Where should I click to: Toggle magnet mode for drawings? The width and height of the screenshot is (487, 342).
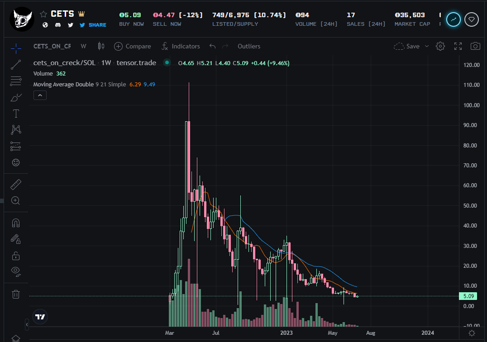click(x=16, y=223)
